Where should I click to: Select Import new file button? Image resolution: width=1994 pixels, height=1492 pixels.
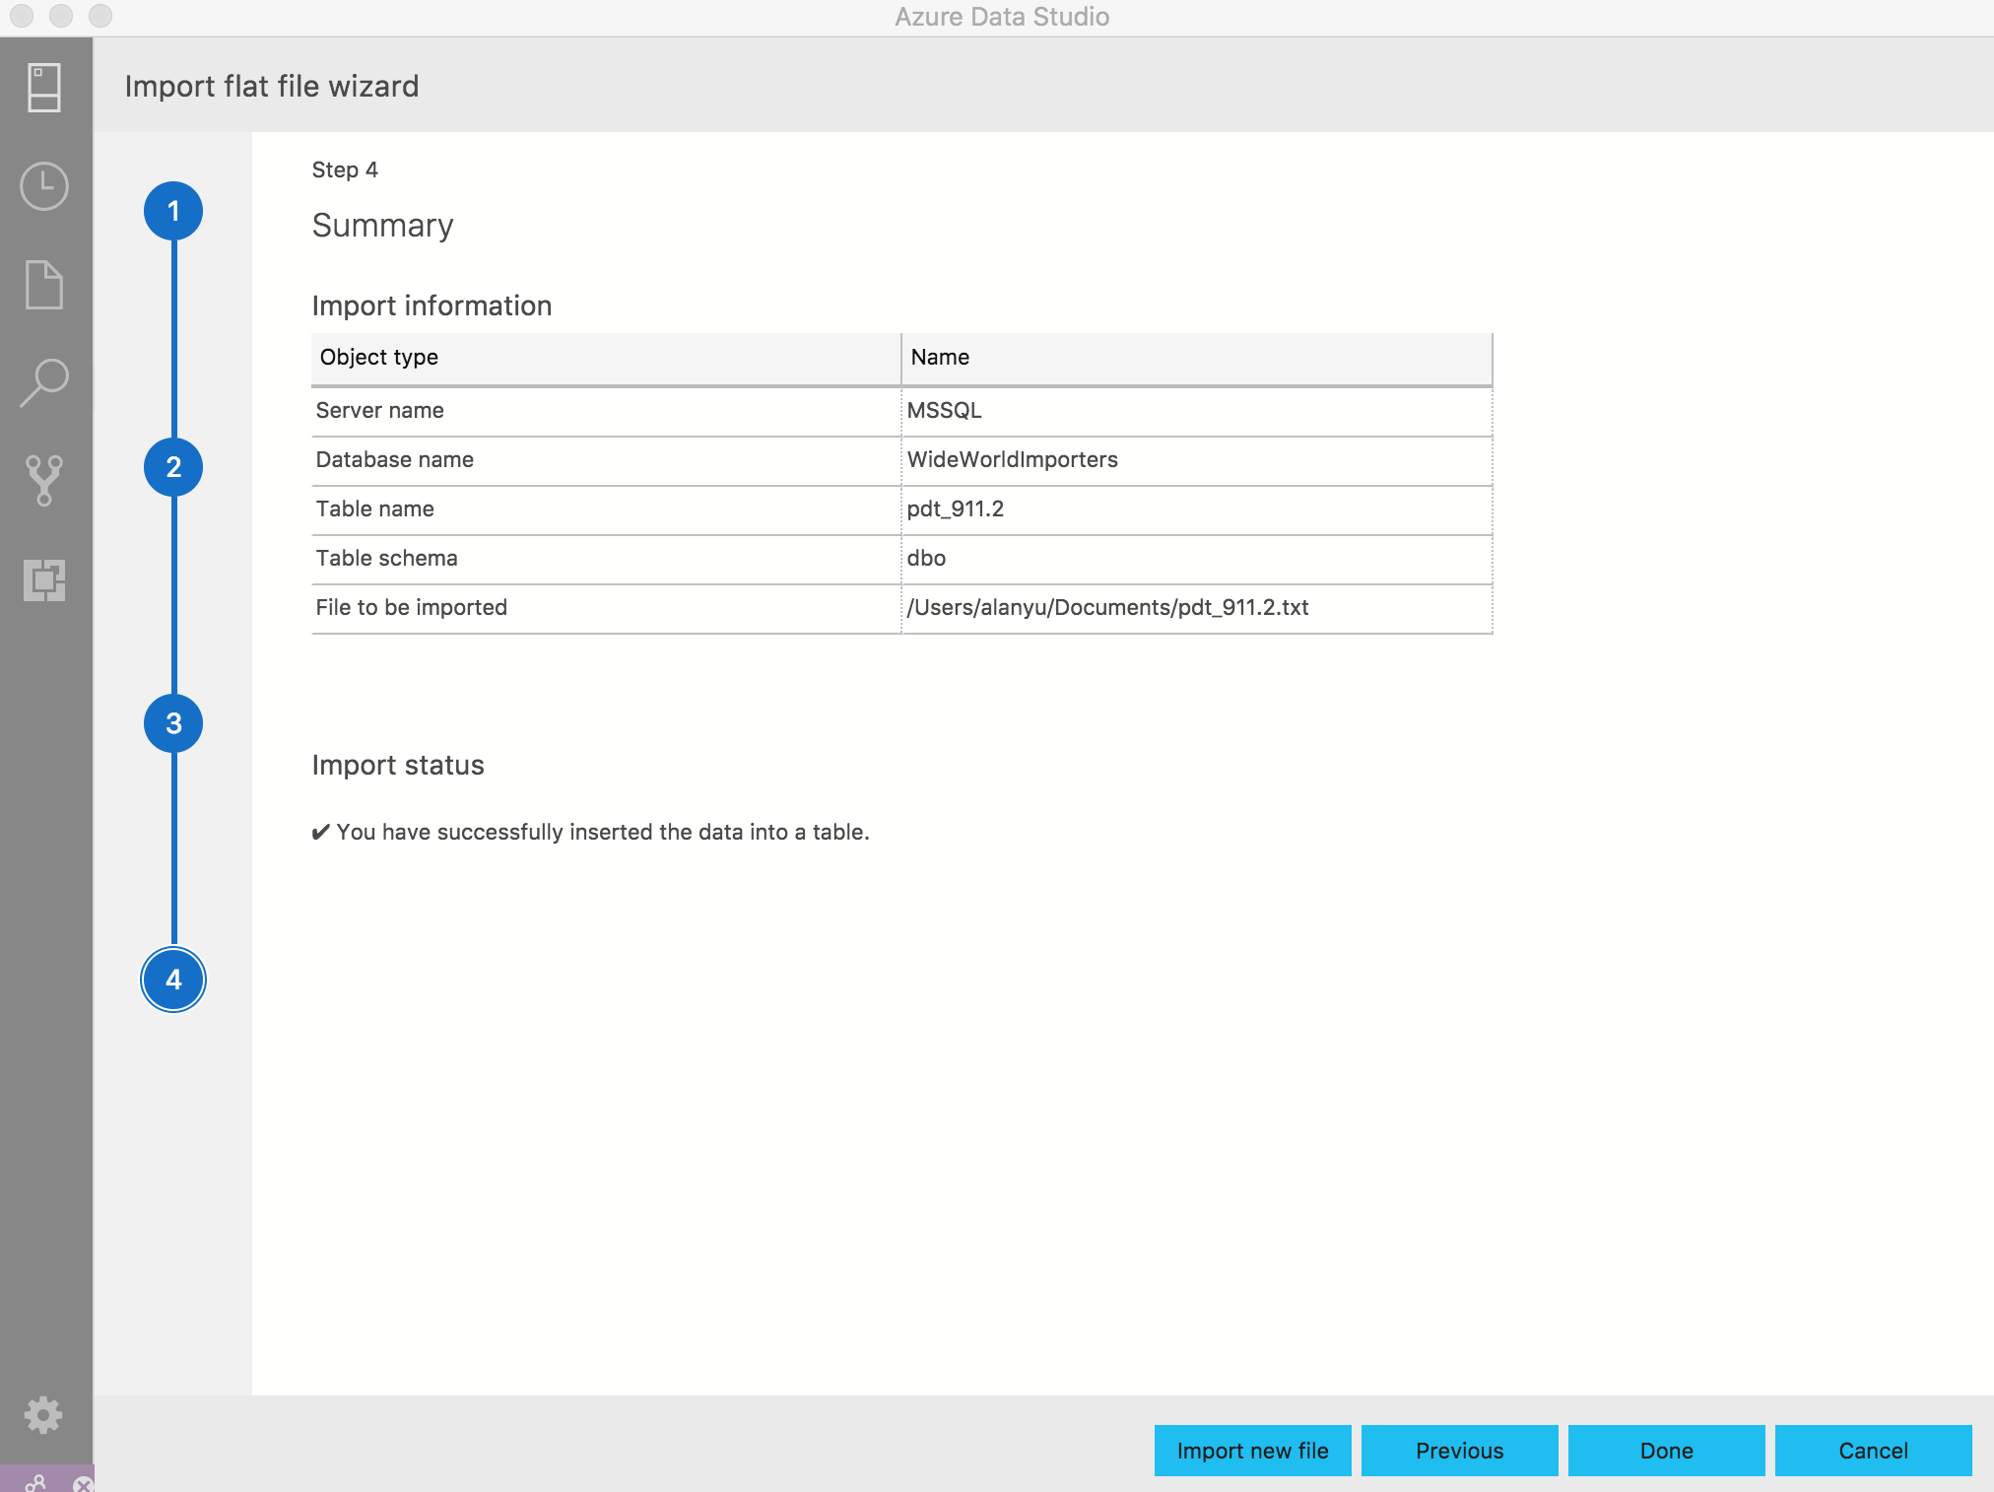1251,1448
